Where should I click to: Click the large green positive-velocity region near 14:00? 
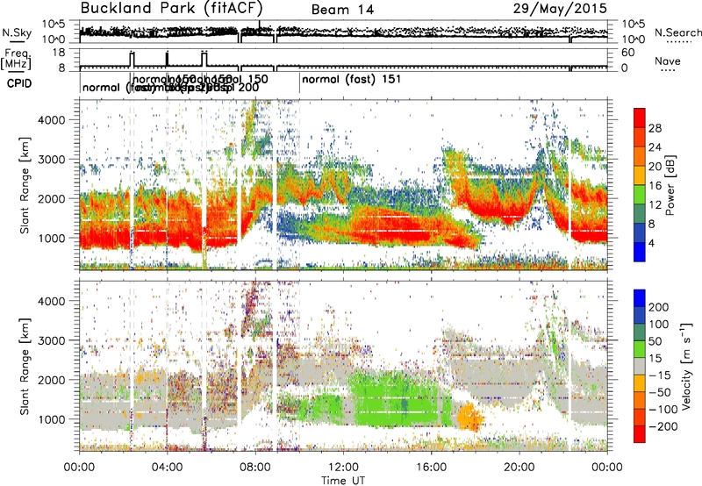(x=398, y=398)
